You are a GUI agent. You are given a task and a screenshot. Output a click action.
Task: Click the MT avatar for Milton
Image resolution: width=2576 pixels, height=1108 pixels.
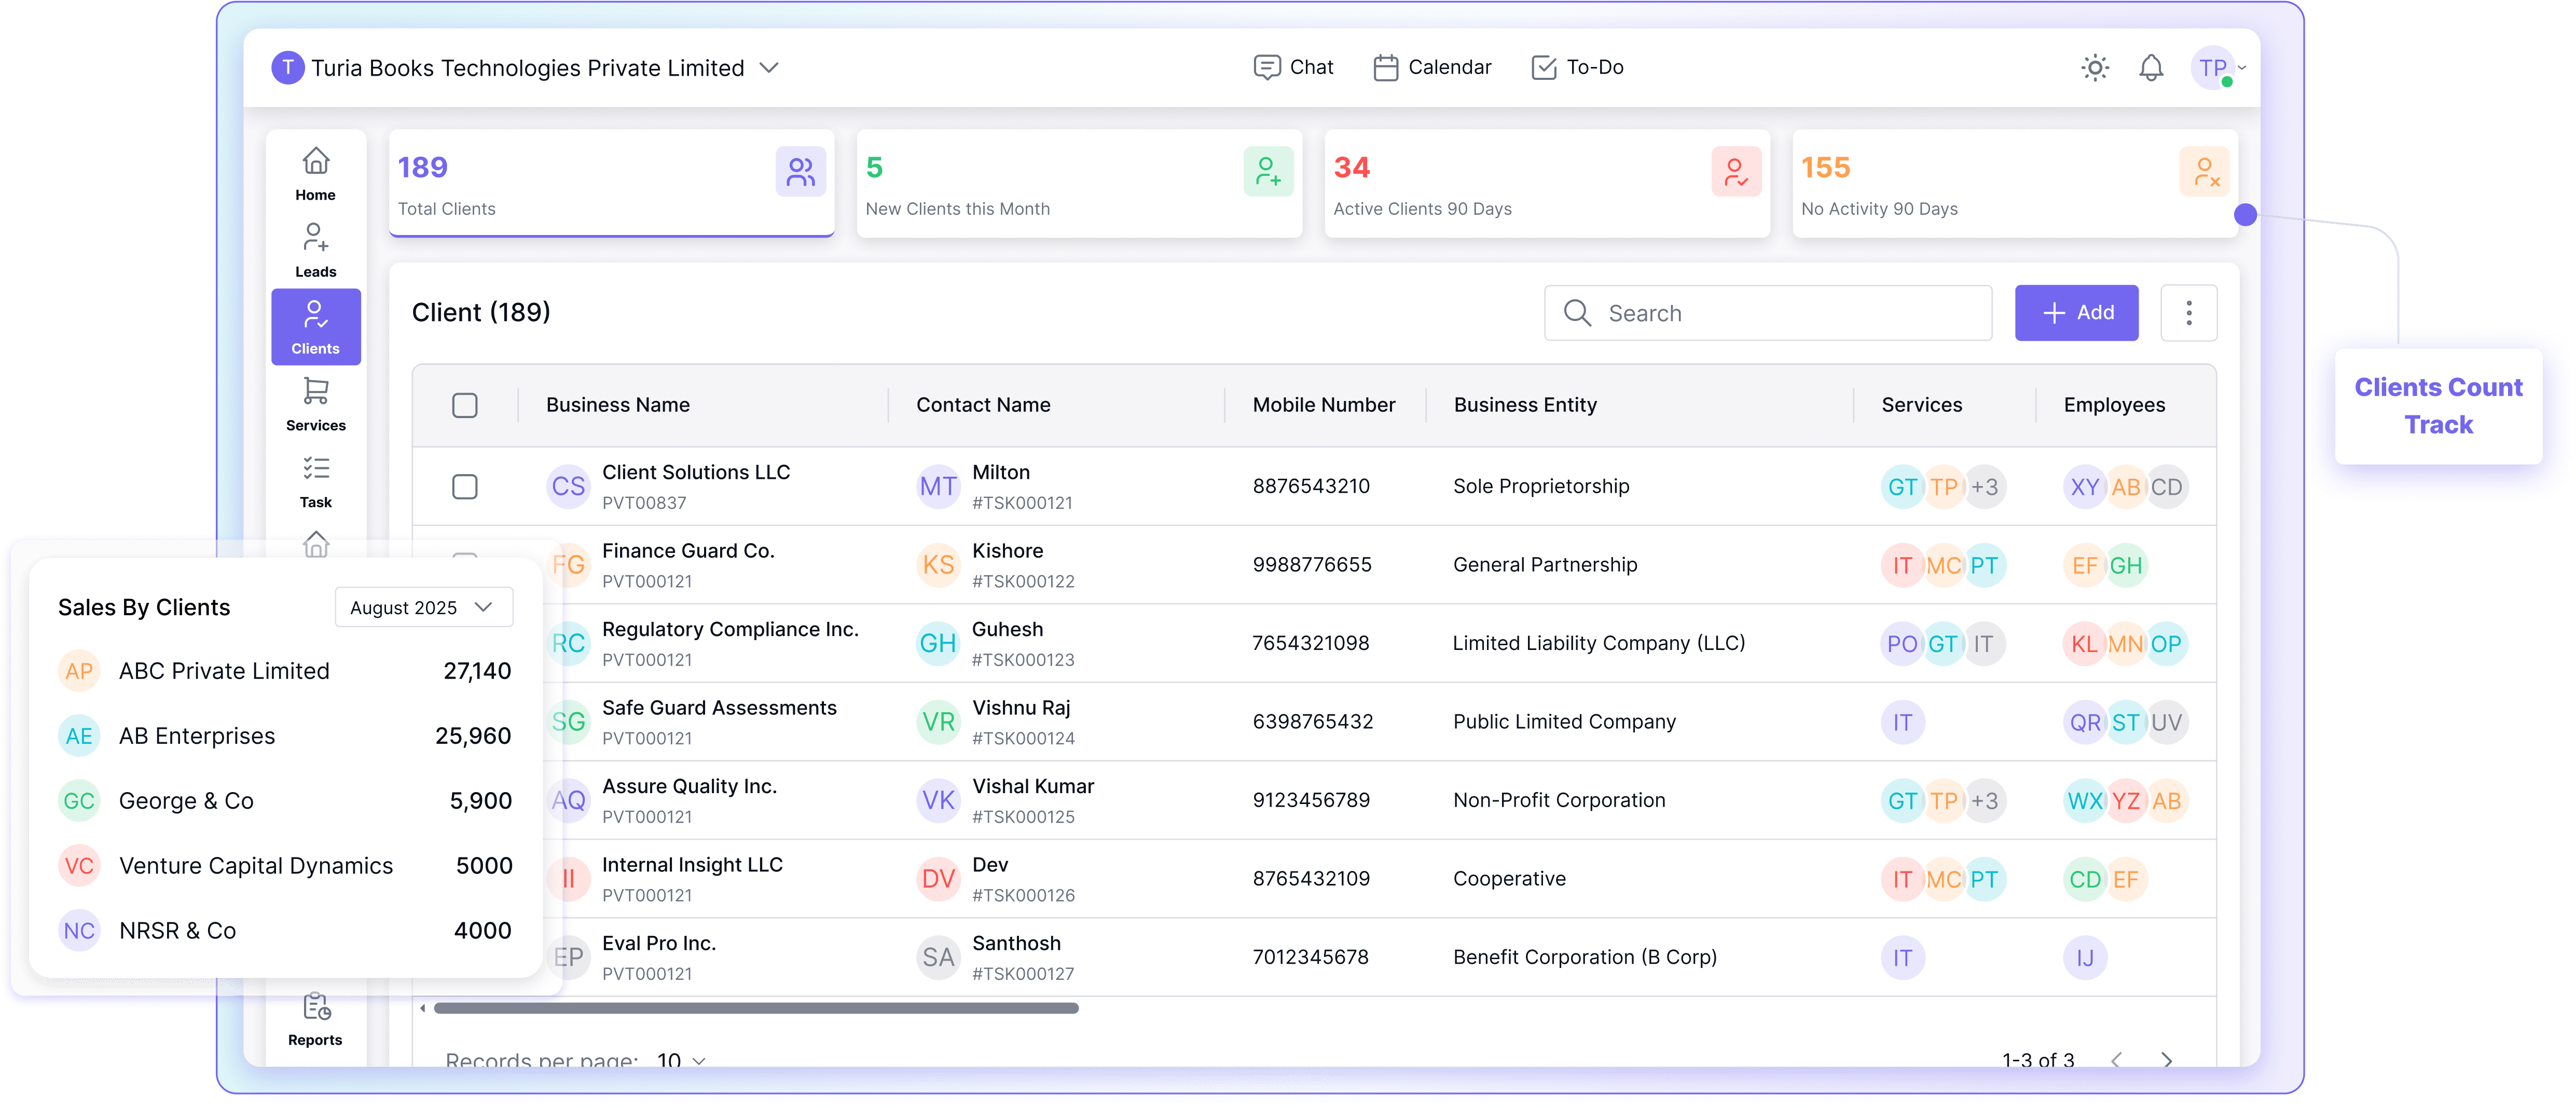point(938,487)
